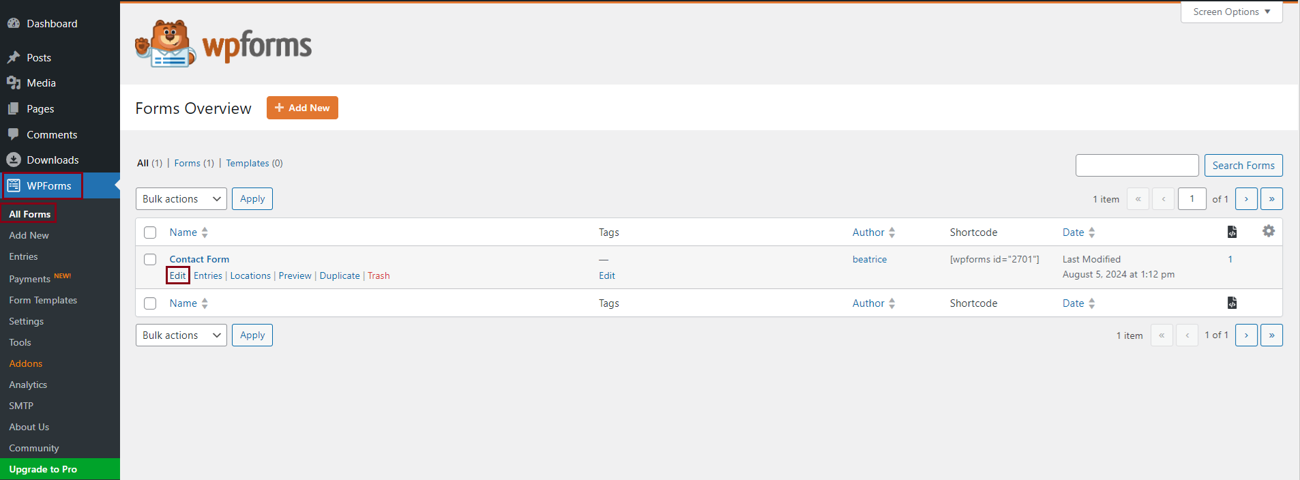Open Tools in the WPForms submenu
This screenshot has width=1300, height=480.
[x=20, y=342]
